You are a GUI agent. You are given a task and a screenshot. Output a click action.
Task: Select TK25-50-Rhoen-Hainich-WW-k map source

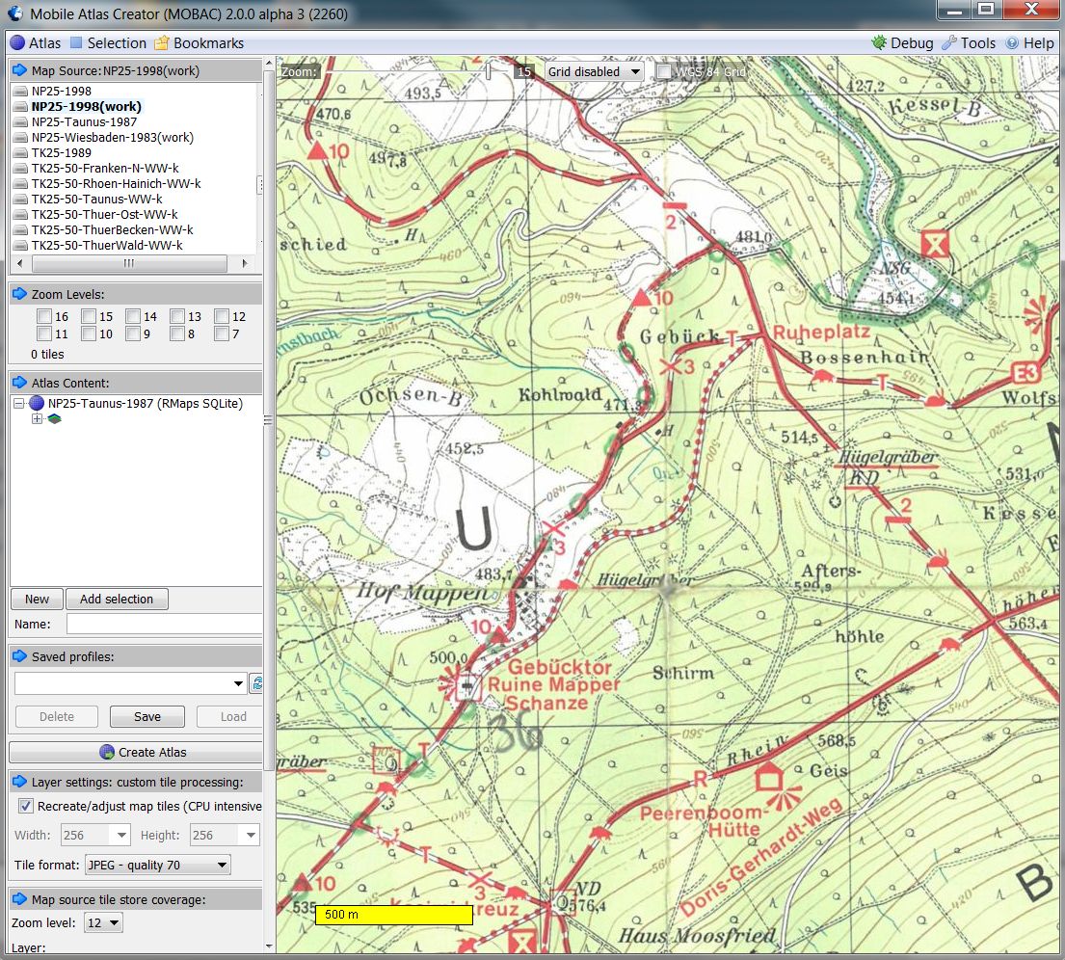click(x=117, y=183)
